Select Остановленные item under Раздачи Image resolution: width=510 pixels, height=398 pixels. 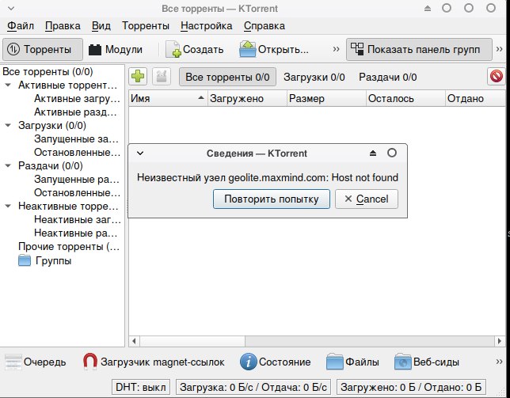[77, 192]
